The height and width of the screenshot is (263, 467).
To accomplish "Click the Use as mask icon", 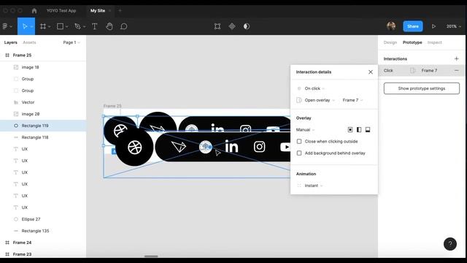I will point(247,26).
